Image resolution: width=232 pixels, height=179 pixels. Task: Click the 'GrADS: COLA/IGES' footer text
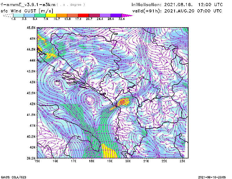[x=14, y=177]
